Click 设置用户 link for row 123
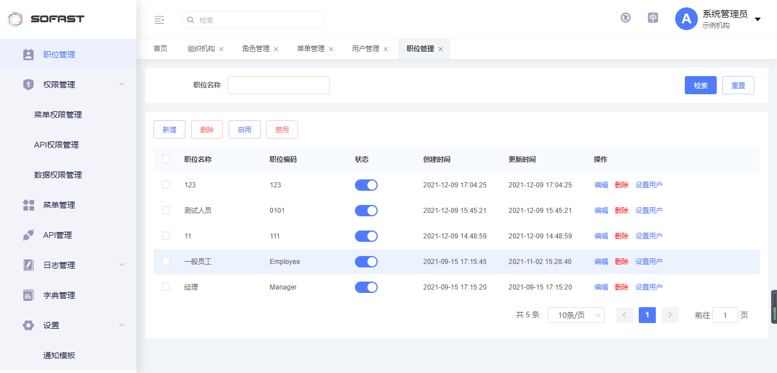This screenshot has height=373, width=777. click(648, 185)
